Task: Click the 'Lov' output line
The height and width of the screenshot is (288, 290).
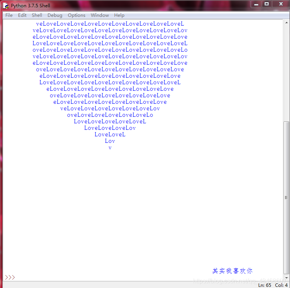Action: (110, 141)
